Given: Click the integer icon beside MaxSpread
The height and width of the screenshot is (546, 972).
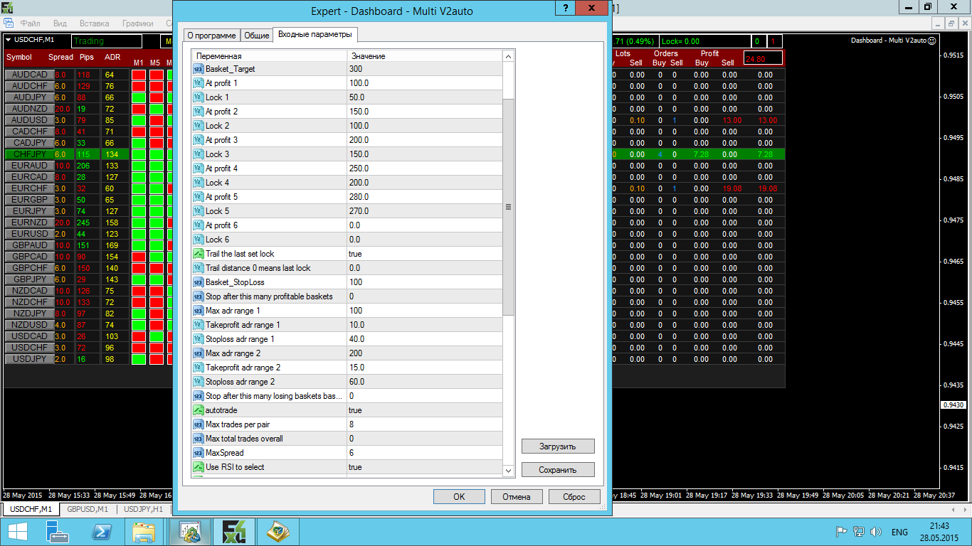Looking at the screenshot, I should pos(199,453).
